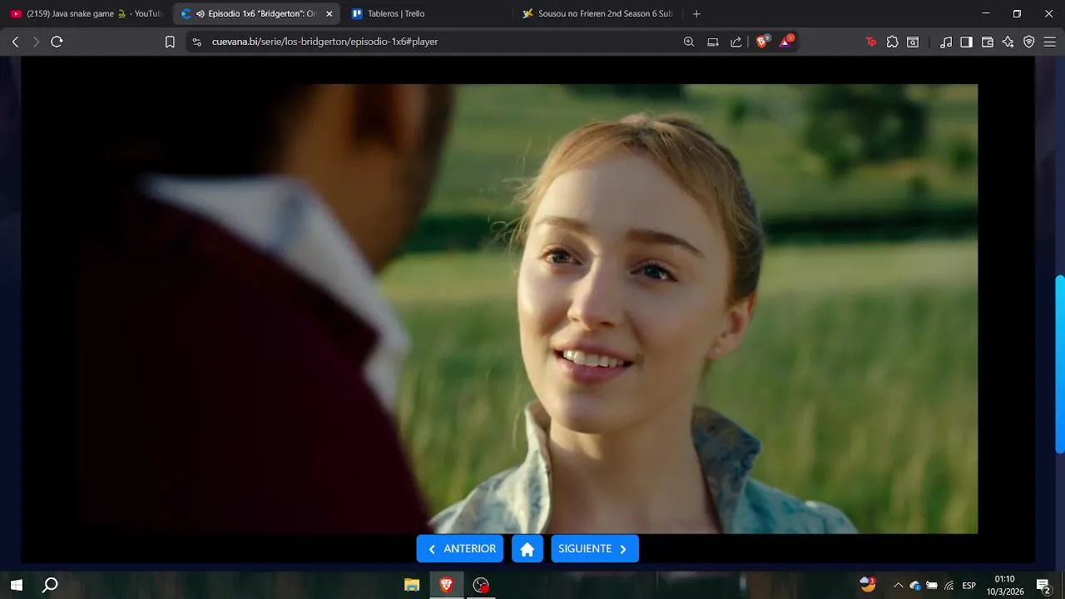Open the round clock app on taskbar
1065x599 pixels.
[481, 585]
